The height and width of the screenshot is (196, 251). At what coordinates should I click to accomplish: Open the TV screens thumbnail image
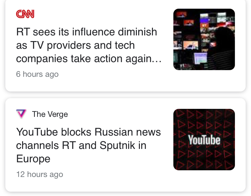(204, 39)
